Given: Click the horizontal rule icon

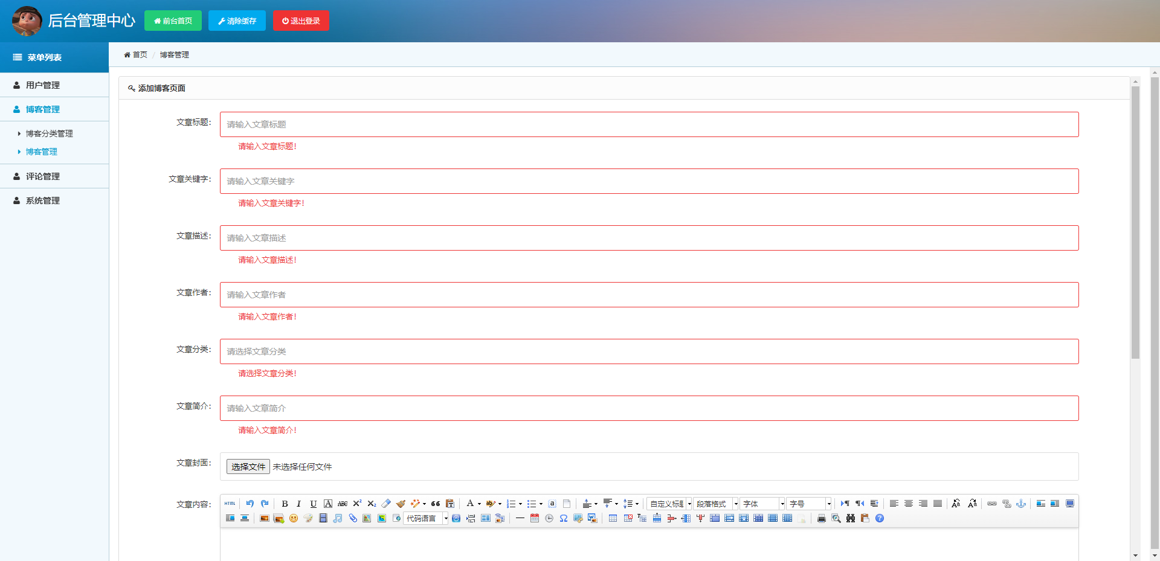Looking at the screenshot, I should 520,518.
